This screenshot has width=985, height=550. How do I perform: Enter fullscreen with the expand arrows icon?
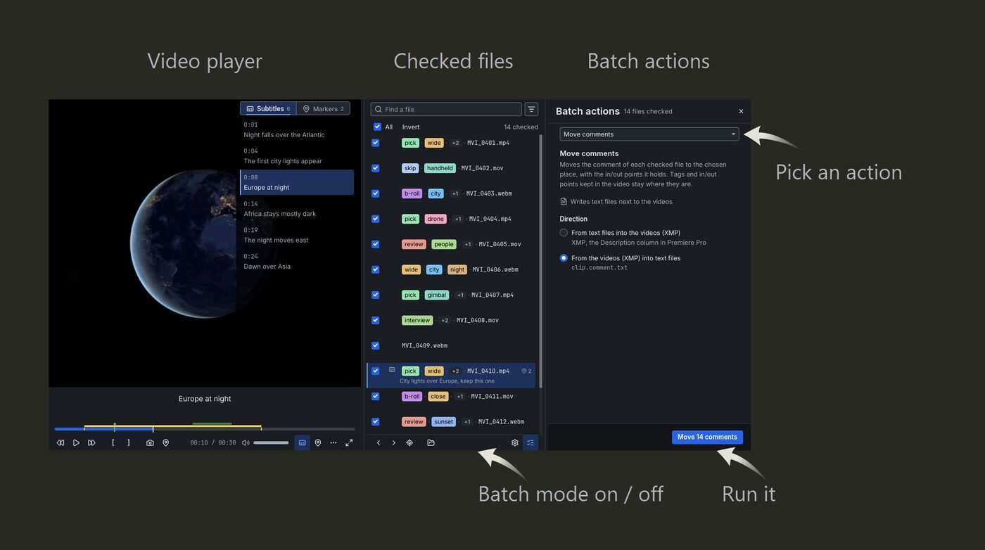coord(349,442)
